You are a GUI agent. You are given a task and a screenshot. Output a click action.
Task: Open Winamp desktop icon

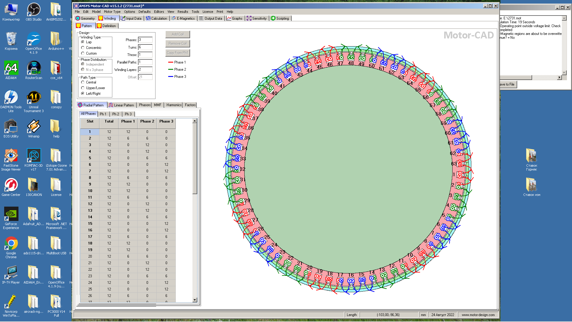pyautogui.click(x=34, y=129)
